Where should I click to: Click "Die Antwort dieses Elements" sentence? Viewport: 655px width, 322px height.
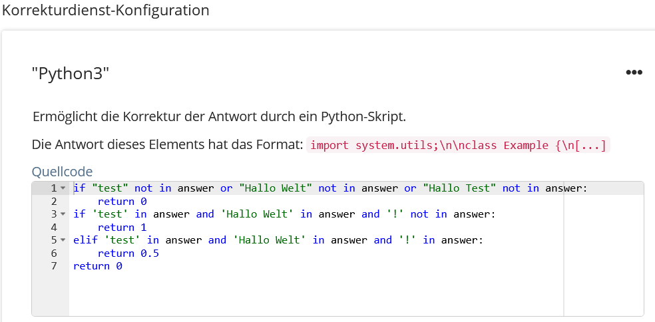[168, 145]
